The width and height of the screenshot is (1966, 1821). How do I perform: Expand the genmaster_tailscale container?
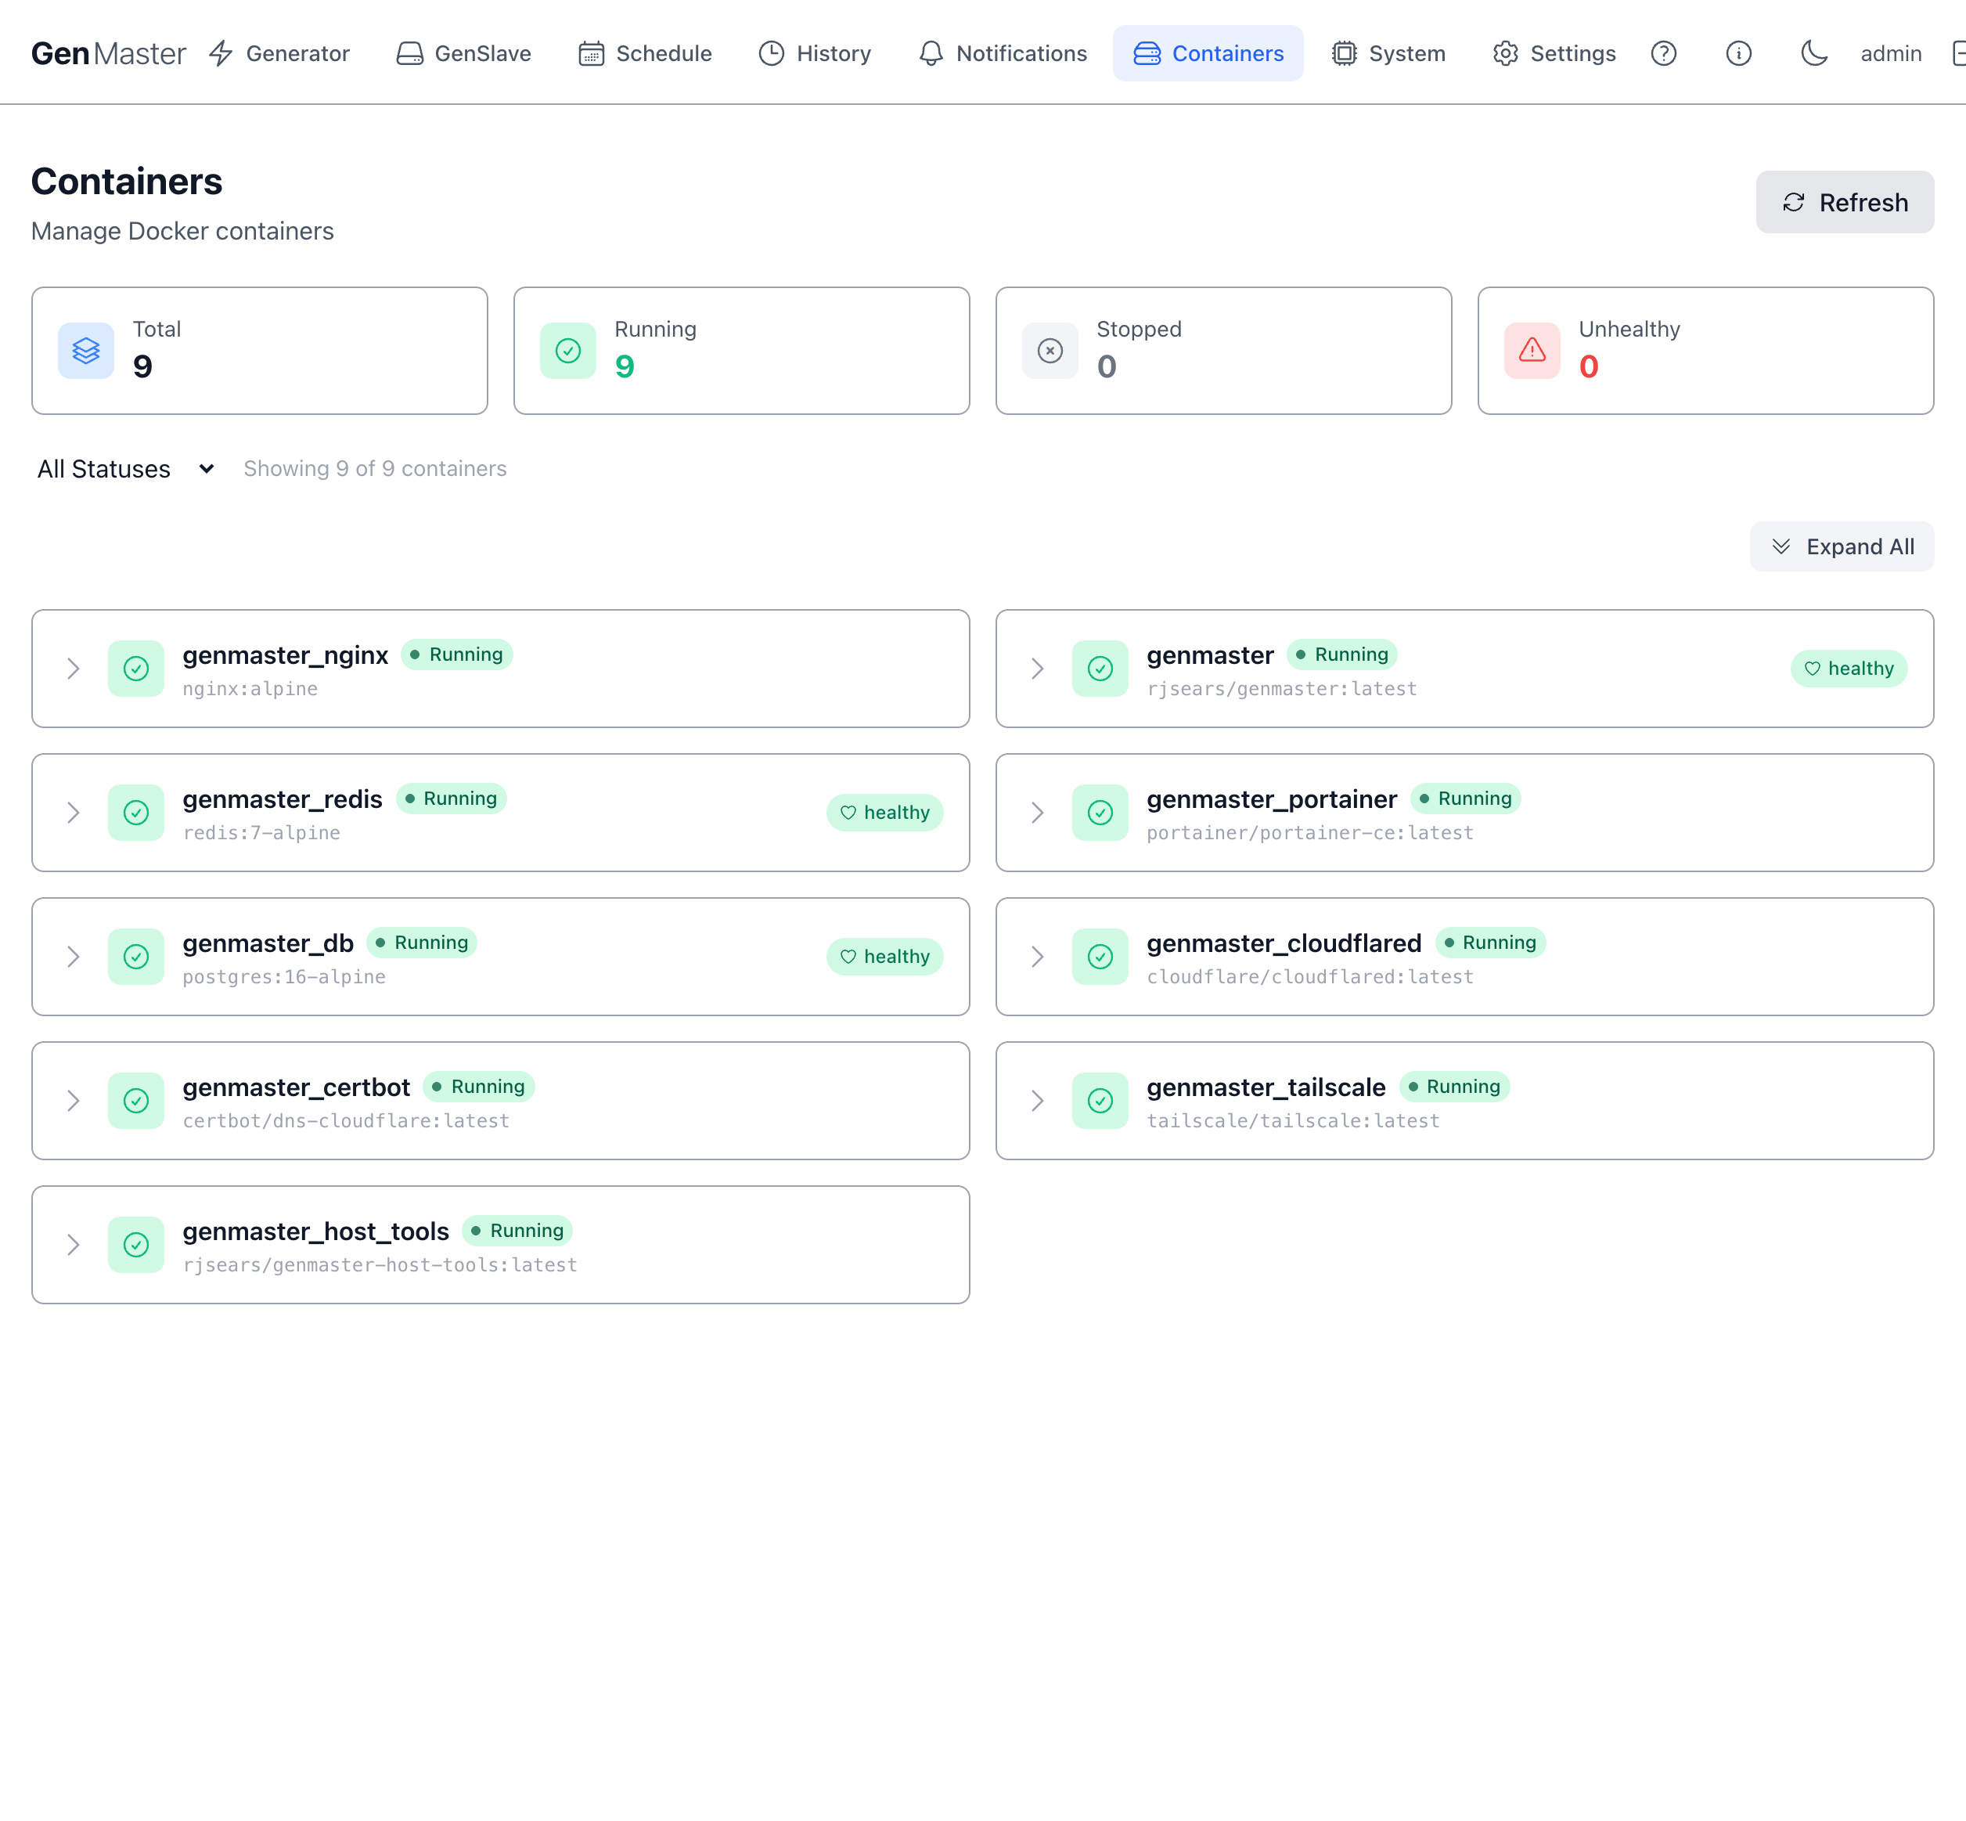(1037, 1101)
